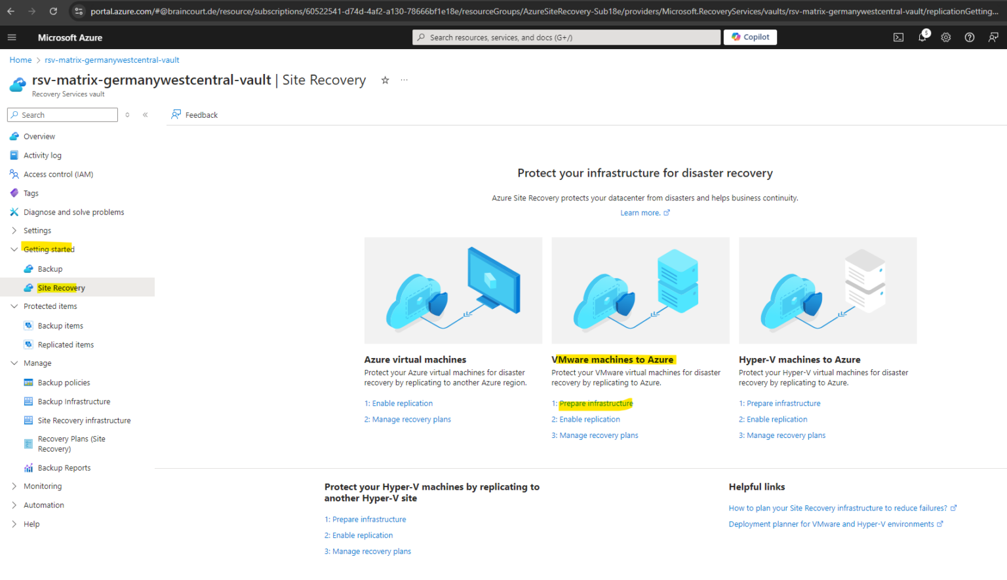
Task: Open Diagnose and solve problems
Action: click(x=73, y=211)
